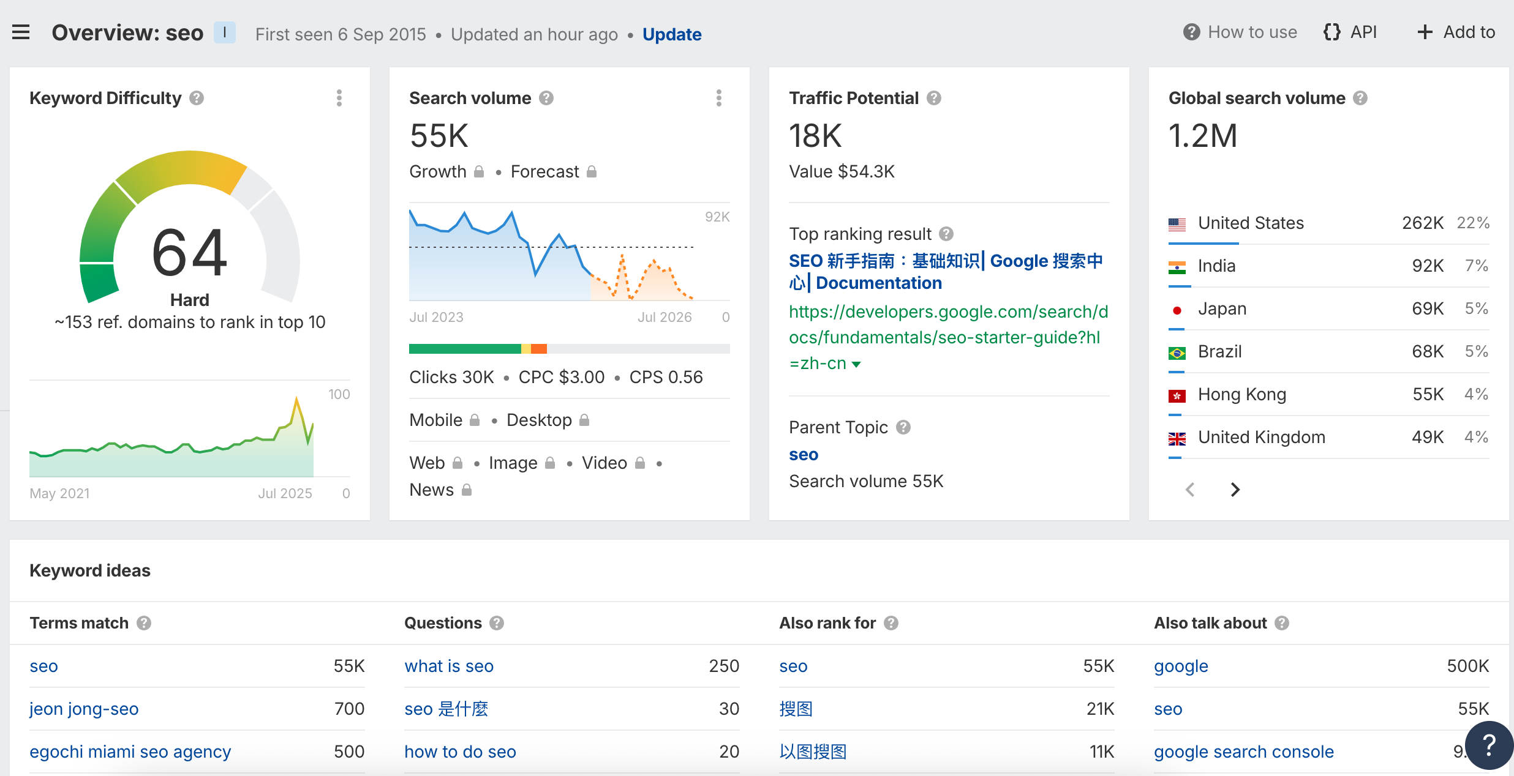Open the API menu item
The width and height of the screenshot is (1514, 776).
point(1350,32)
